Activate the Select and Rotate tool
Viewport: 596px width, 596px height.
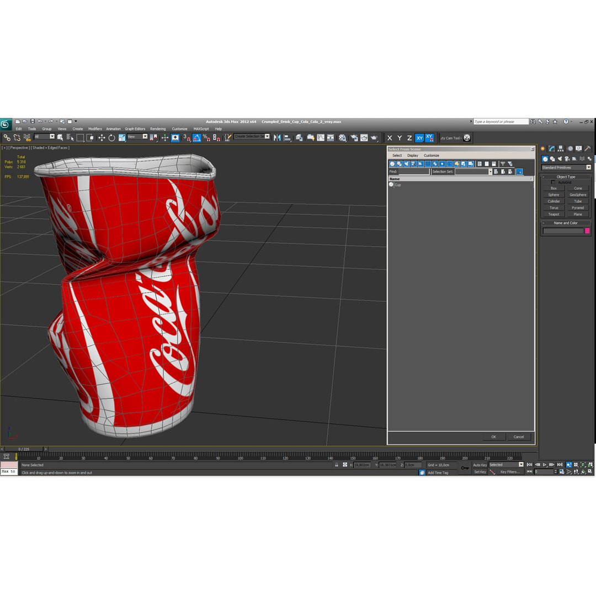click(x=111, y=137)
